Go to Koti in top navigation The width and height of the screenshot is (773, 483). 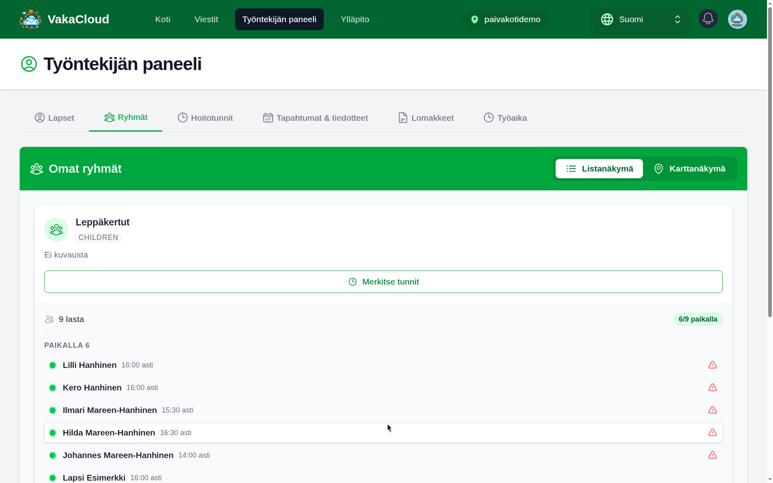tap(162, 19)
